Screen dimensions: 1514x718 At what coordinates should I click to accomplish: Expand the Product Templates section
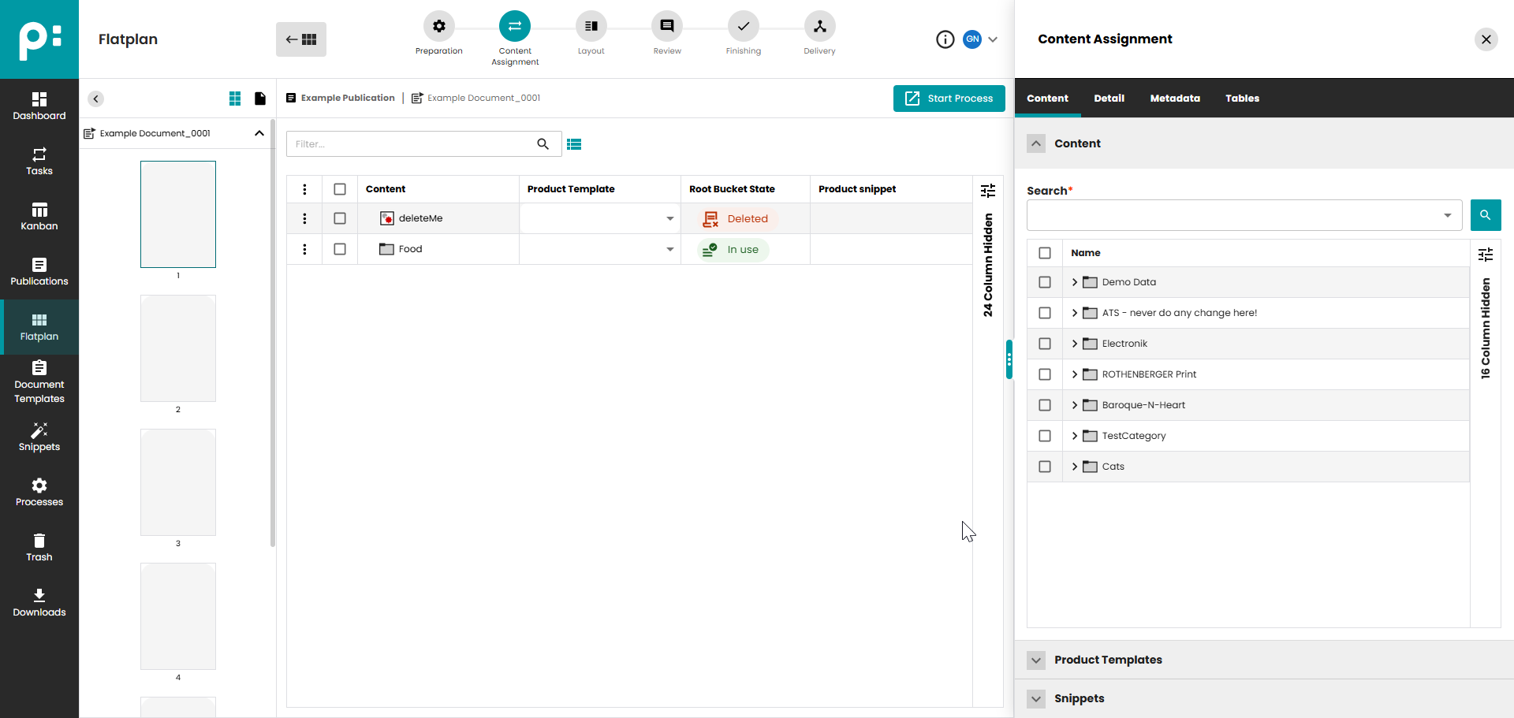(1036, 660)
